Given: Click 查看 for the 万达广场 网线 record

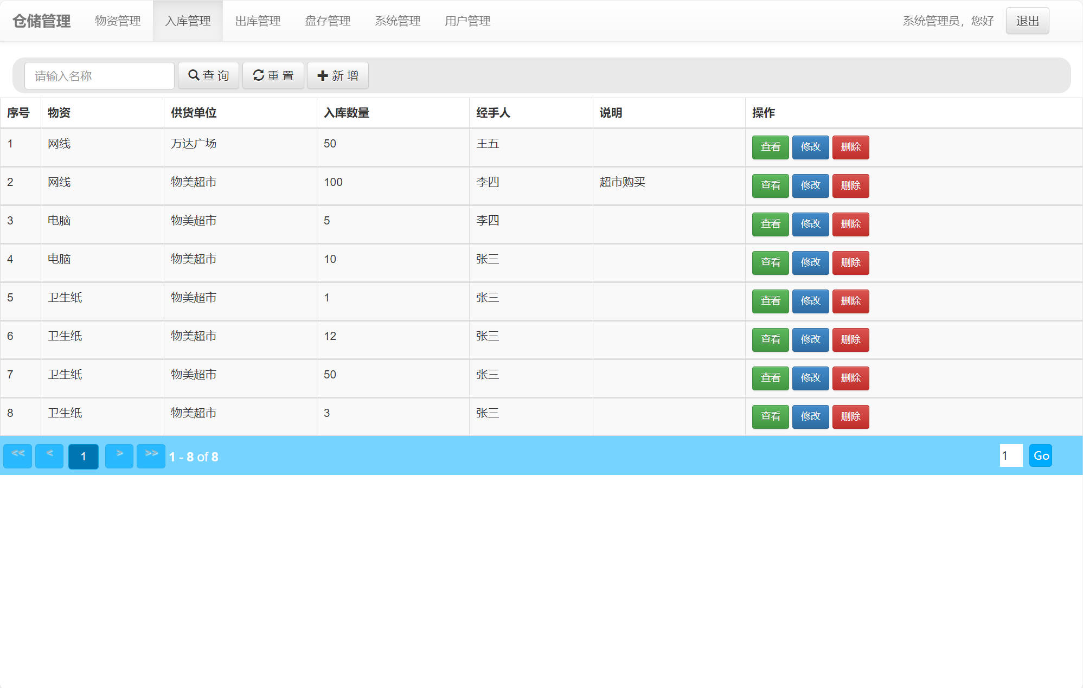Looking at the screenshot, I should [770, 147].
